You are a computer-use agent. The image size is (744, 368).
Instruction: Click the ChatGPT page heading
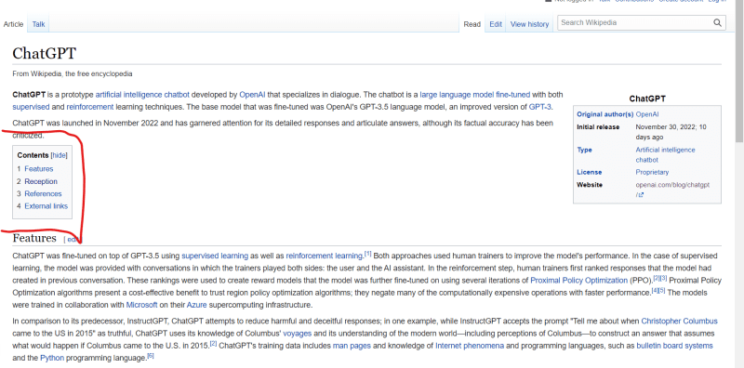click(44, 53)
